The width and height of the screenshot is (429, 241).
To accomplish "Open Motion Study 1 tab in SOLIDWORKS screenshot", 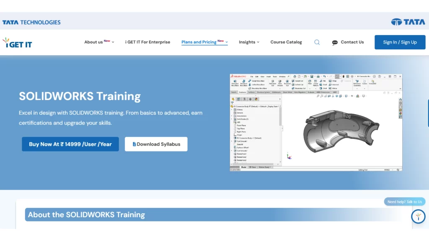I will click(x=265, y=167).
